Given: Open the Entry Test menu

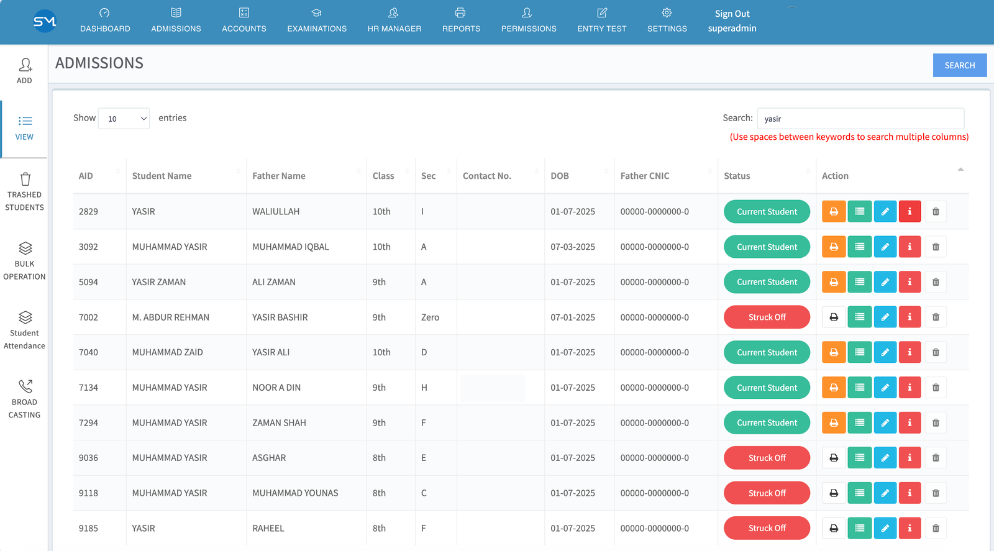Looking at the screenshot, I should 602,20.
